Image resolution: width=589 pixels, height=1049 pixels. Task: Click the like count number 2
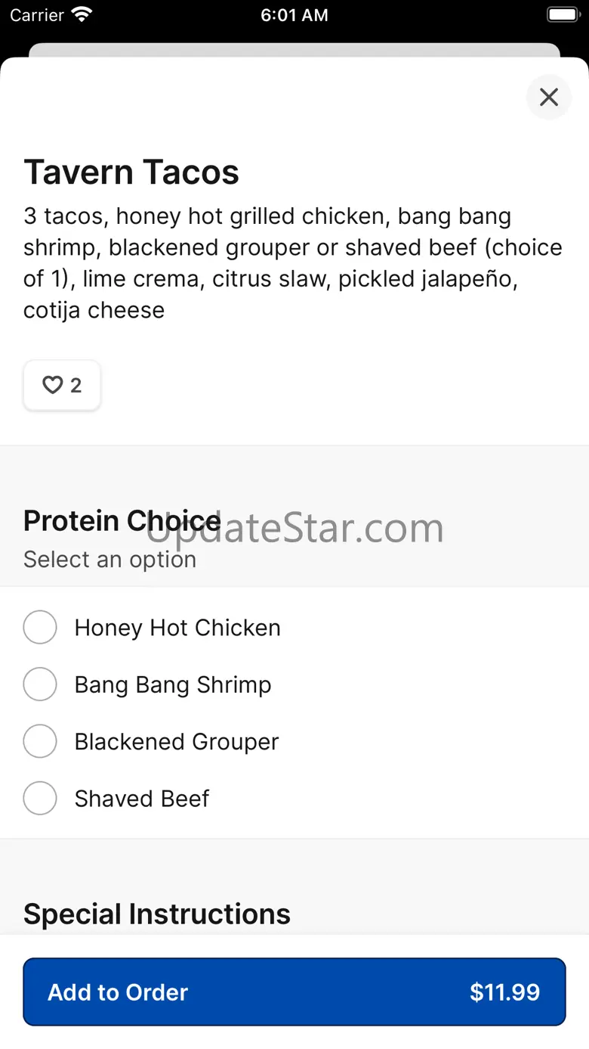[x=76, y=386]
